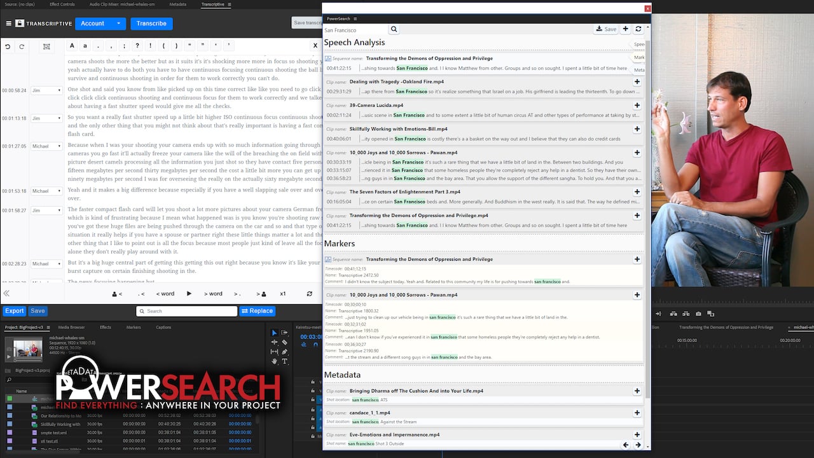
Task: Add 39-Camera Lucida clip result
Action: tap(637, 106)
